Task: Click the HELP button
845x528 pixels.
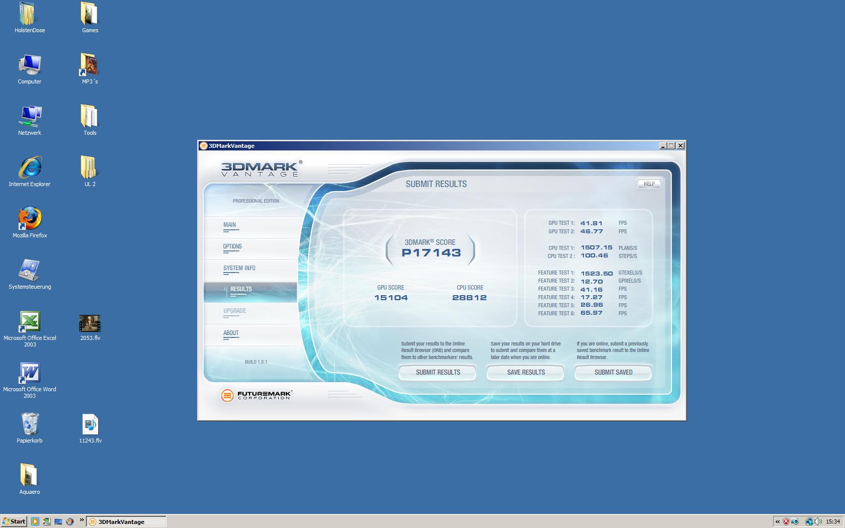Action: (x=649, y=184)
